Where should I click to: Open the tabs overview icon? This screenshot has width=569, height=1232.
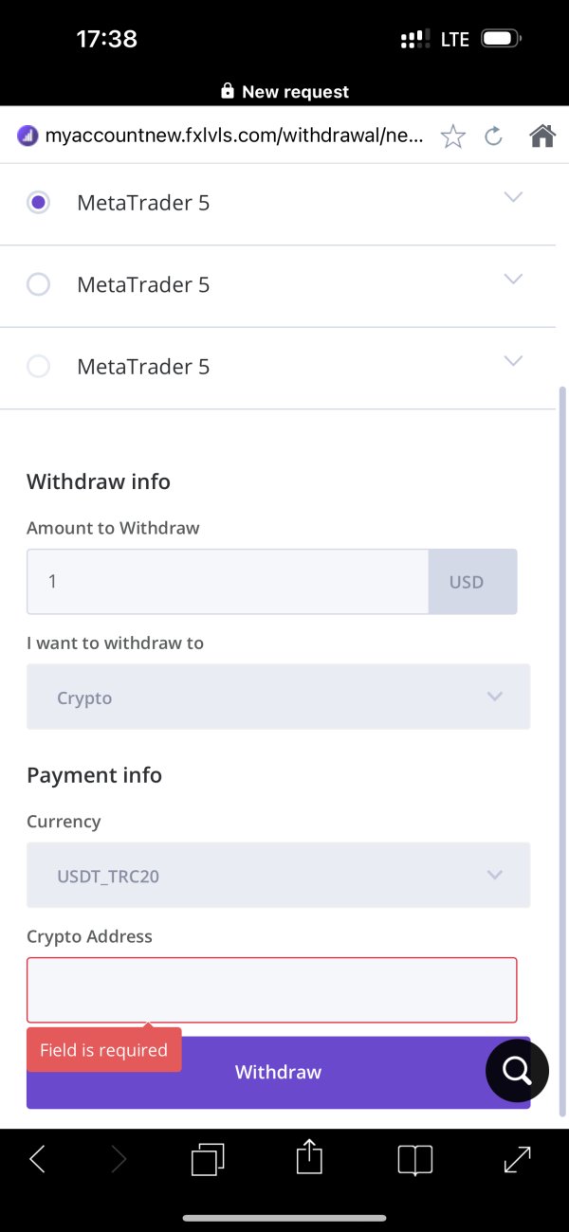coord(207,1159)
